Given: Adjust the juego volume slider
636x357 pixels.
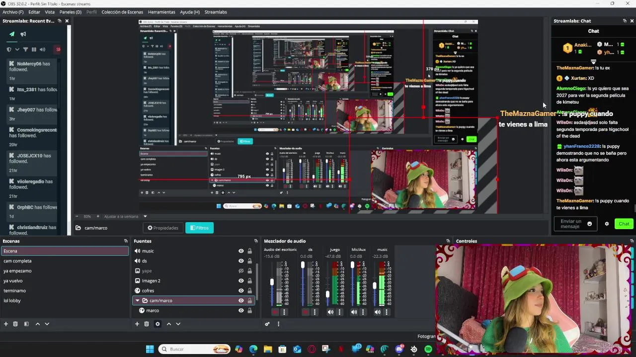Looking at the screenshot, I should 327,295.
